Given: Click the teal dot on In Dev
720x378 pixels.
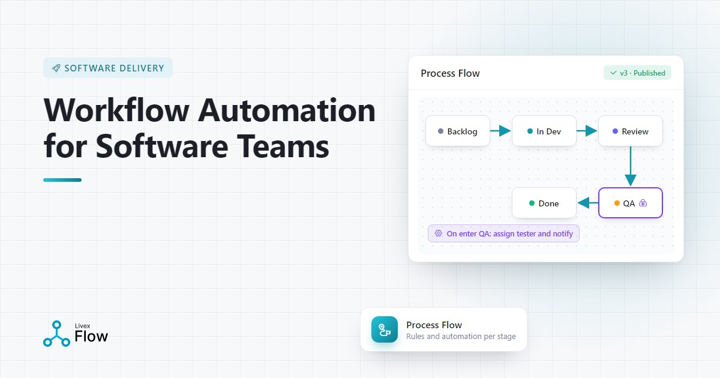Looking at the screenshot, I should [x=530, y=131].
